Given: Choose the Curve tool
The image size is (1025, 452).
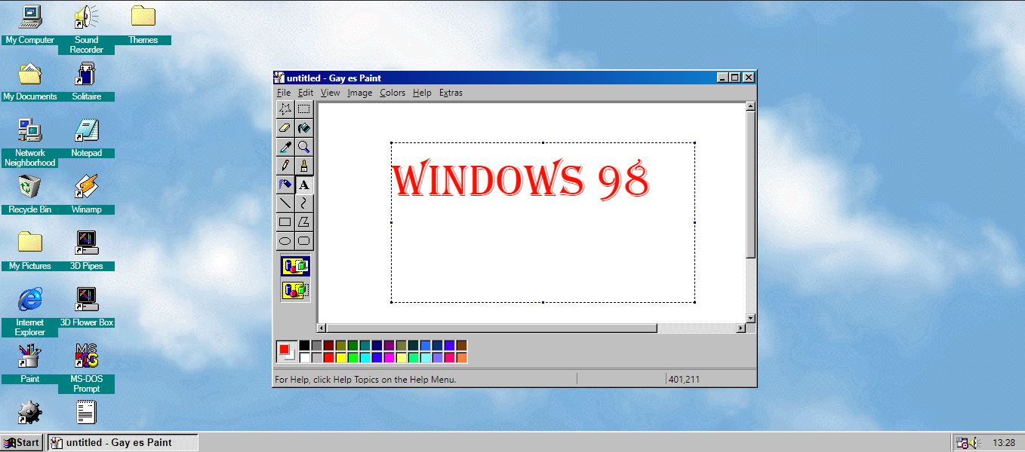Looking at the screenshot, I should click(303, 203).
